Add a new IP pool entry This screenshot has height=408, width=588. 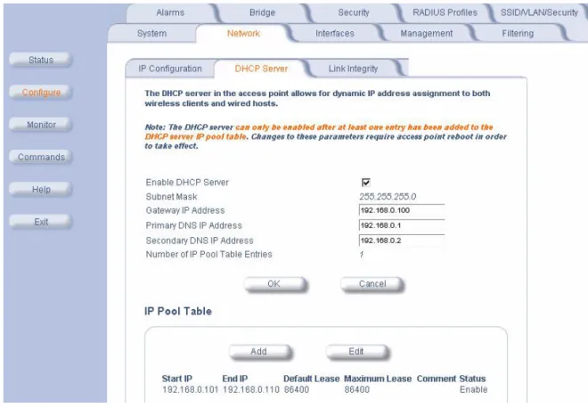260,352
